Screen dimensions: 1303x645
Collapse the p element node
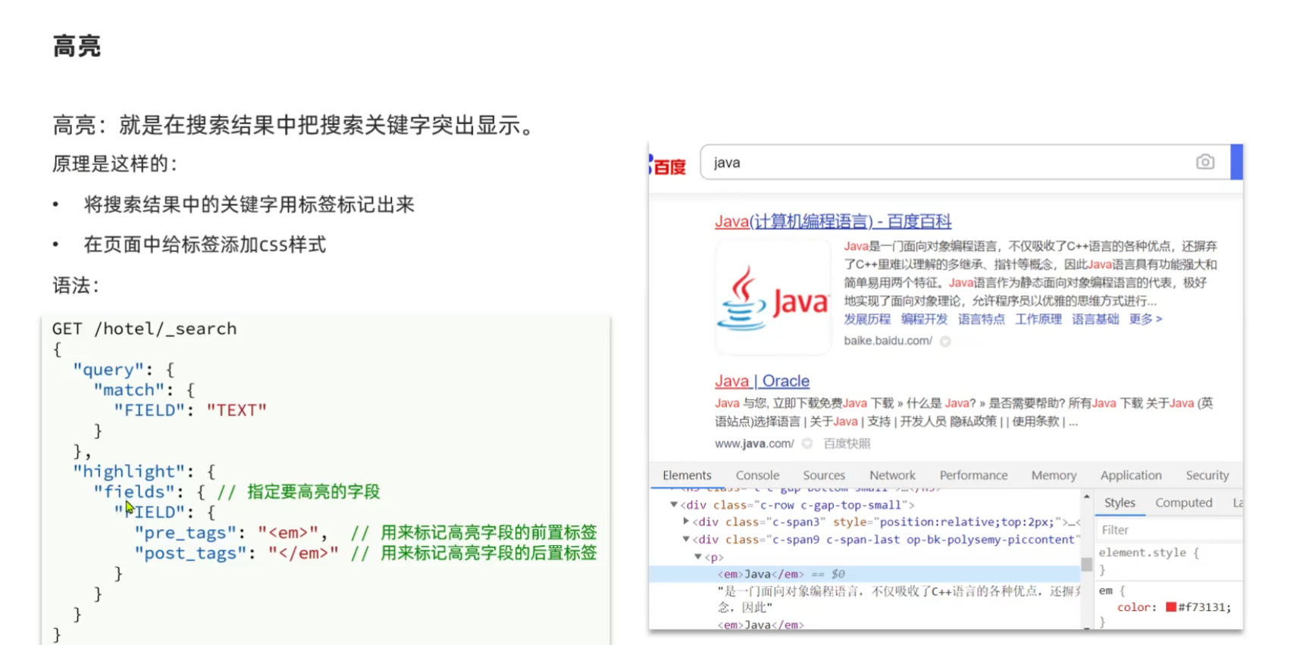click(698, 556)
